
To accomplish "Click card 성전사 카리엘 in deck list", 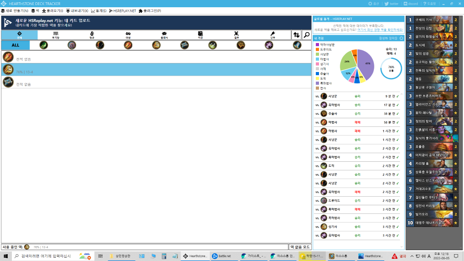I will [432, 206].
